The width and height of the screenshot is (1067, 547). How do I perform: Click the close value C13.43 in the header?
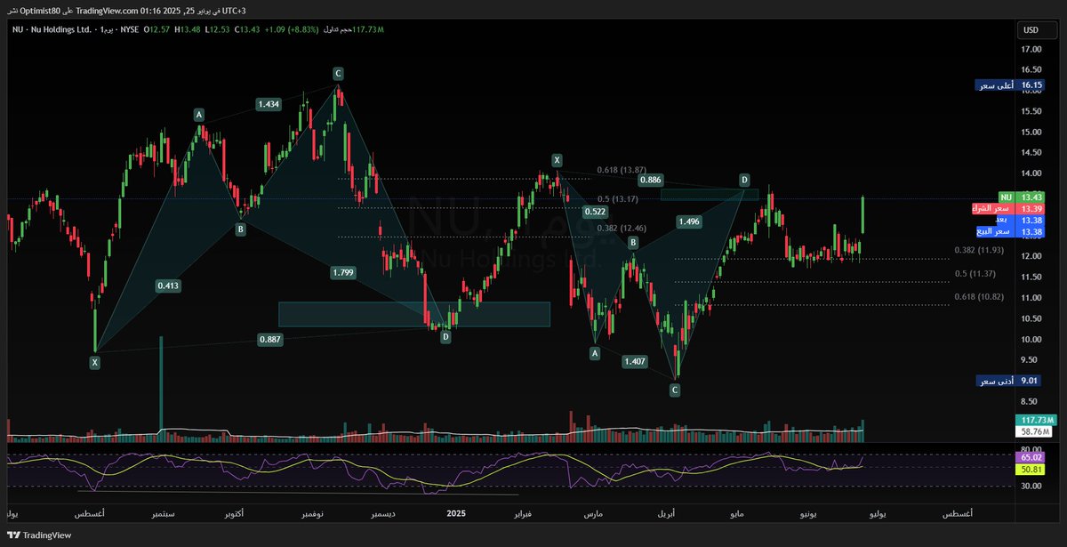246,29
